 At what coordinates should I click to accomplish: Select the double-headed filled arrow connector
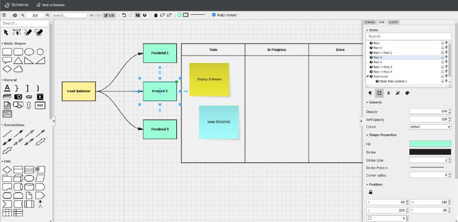coord(7,142)
